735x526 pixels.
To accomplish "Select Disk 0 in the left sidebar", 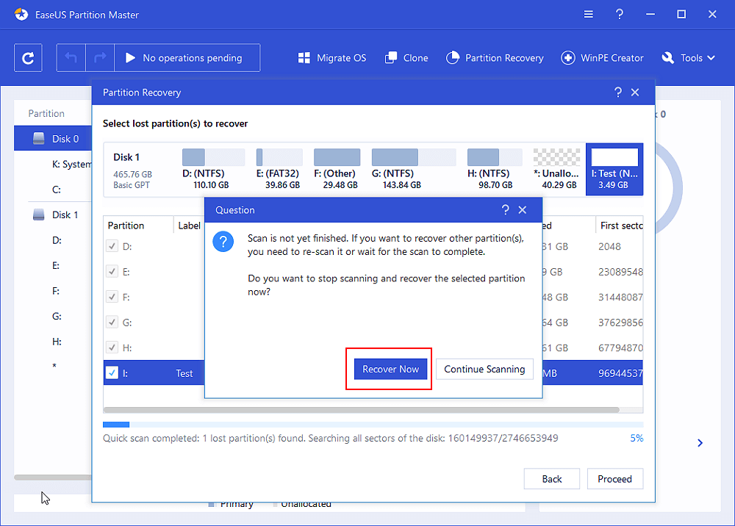I will 53,139.
